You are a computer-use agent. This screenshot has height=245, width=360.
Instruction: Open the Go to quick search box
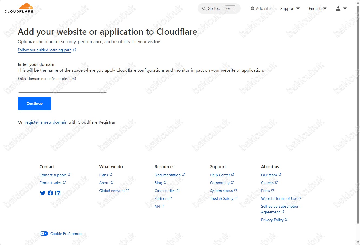[x=219, y=9]
